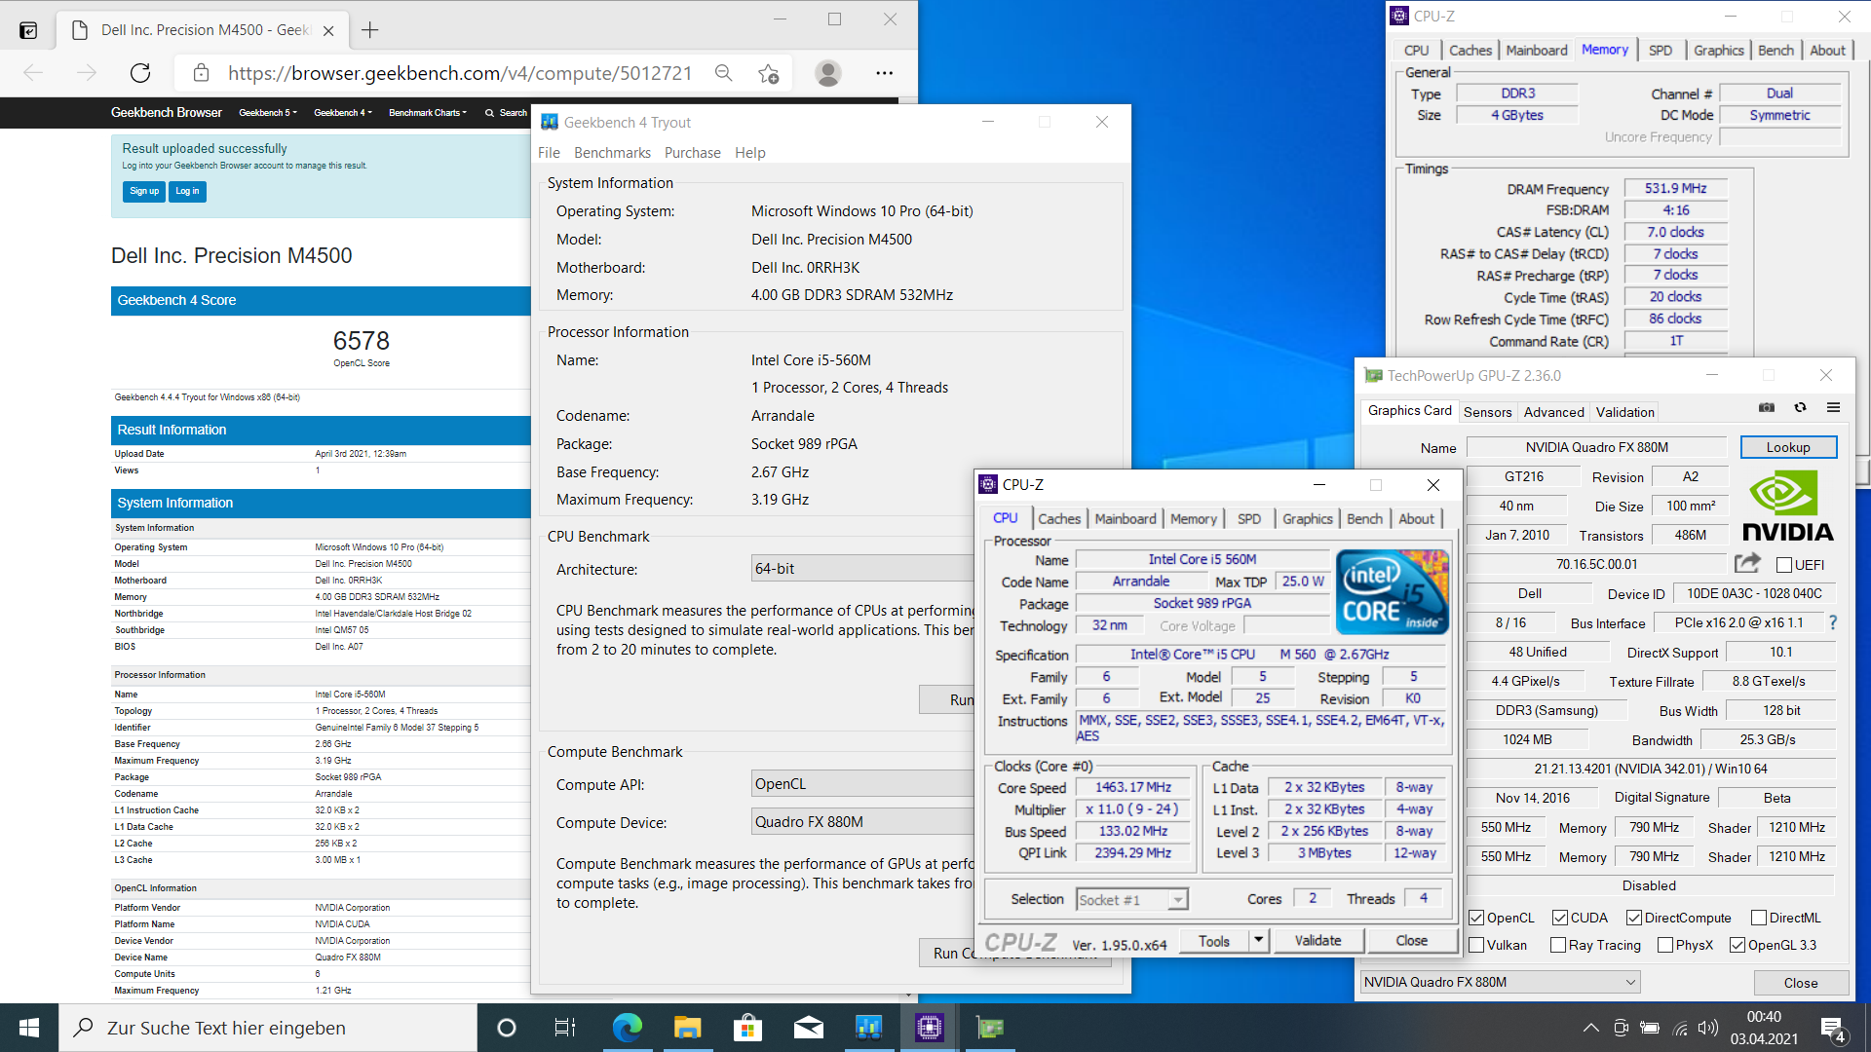Viewport: 1871px width, 1052px height.
Task: Refresh GPU-Z readings with refresh icon
Action: click(x=1800, y=408)
